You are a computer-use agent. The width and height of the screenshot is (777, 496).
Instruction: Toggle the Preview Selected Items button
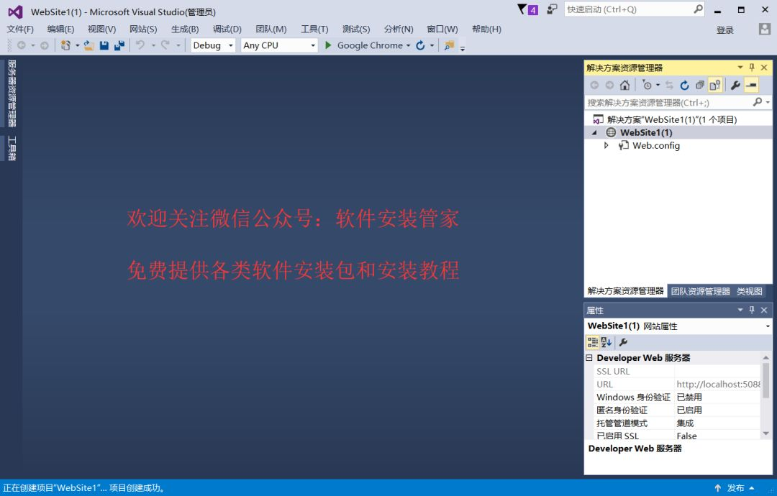[751, 85]
